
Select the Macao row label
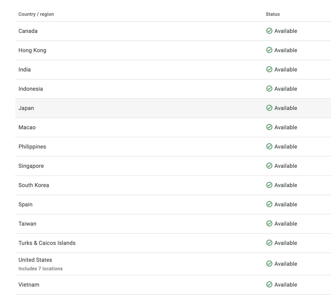27,127
